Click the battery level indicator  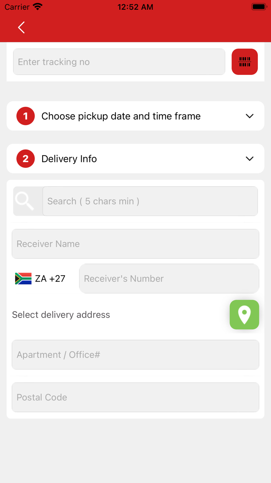259,6
